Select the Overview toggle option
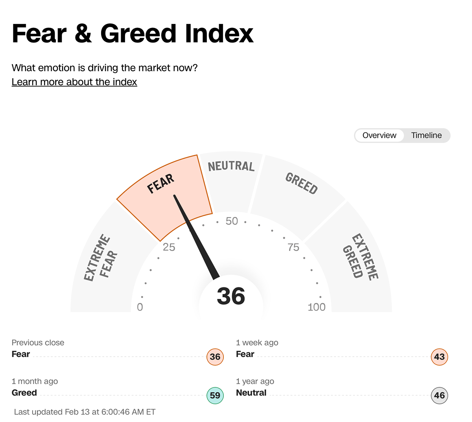This screenshot has width=472, height=422. pos(379,135)
